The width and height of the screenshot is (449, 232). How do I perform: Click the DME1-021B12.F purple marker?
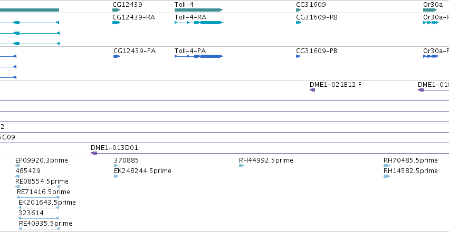point(312,90)
